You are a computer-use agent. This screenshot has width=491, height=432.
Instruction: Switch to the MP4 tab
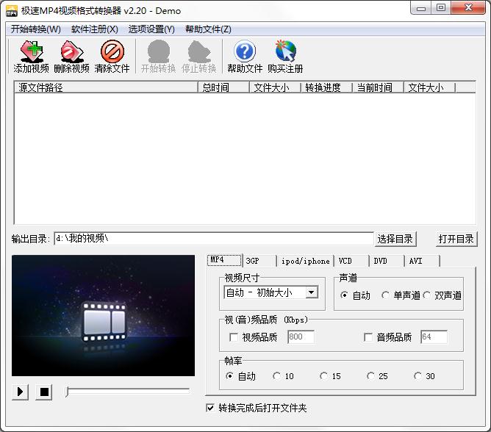224,260
